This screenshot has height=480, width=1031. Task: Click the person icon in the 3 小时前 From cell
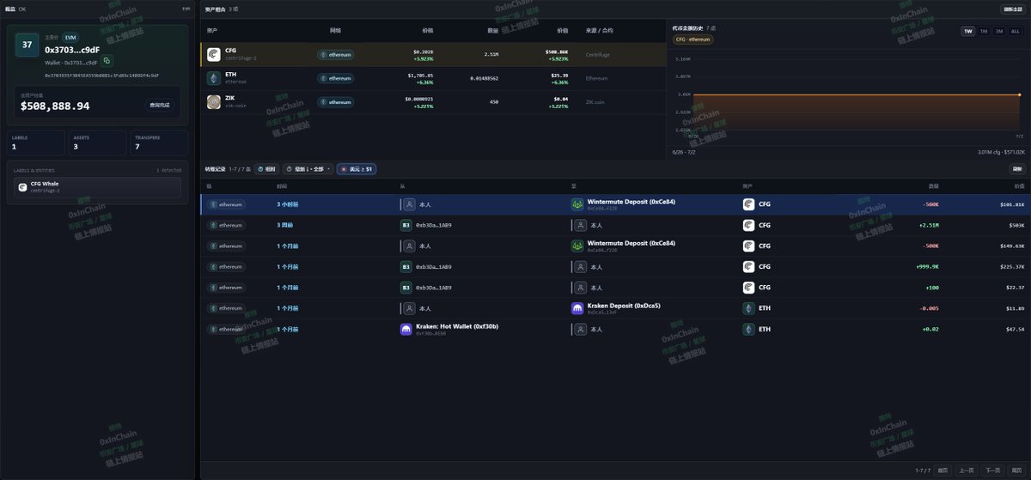coord(409,204)
